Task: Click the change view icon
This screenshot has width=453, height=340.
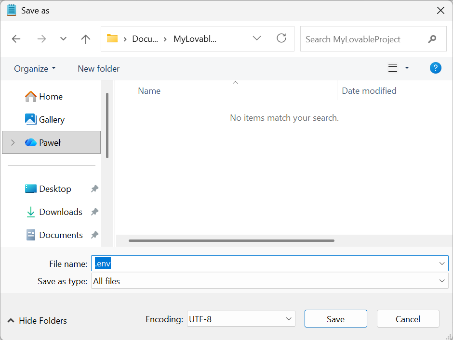Action: (392, 68)
